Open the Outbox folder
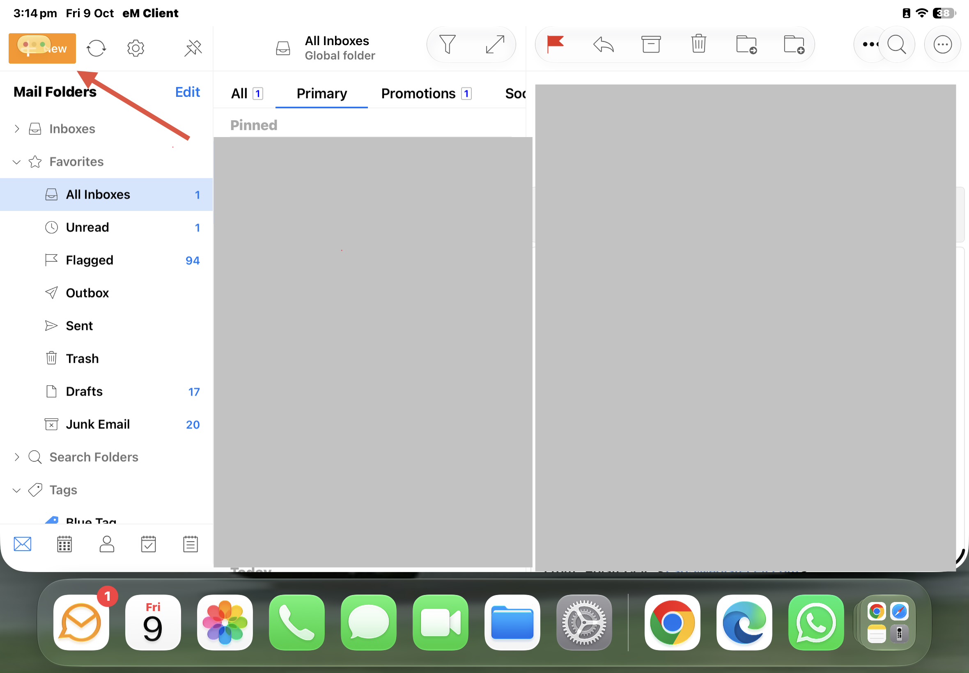Viewport: 969px width, 673px height. (x=106, y=293)
